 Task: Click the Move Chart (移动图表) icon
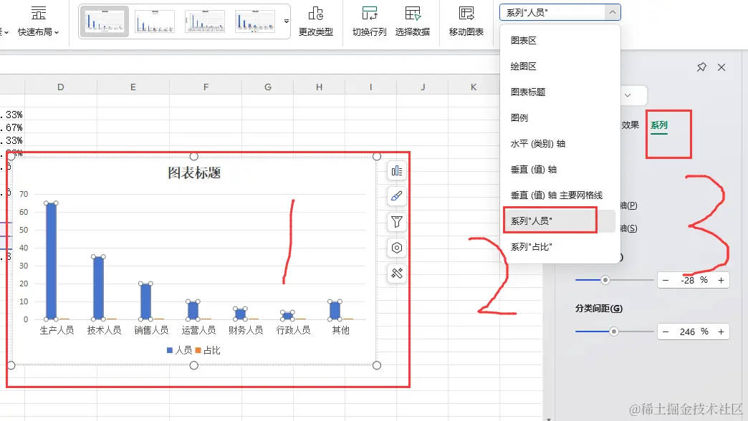click(x=466, y=14)
